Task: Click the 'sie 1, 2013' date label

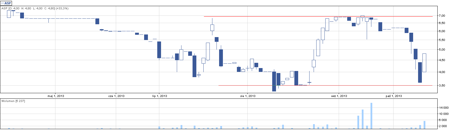Action: 248,96
